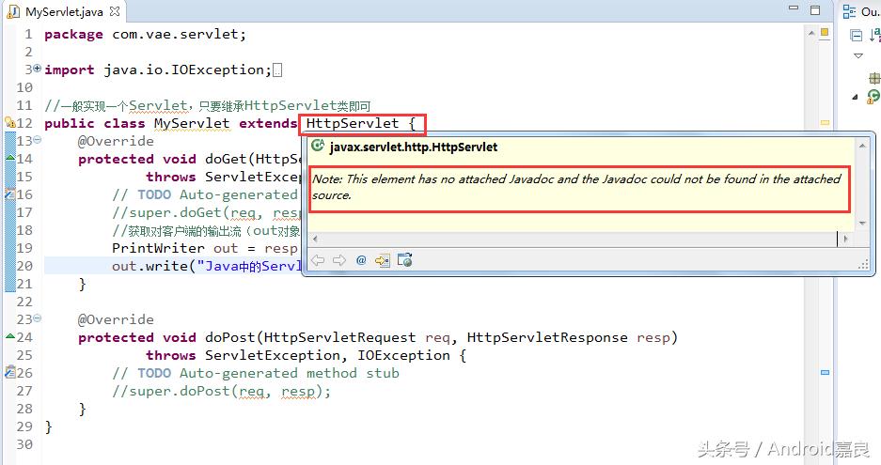Jump to the yellow warning annotation in overview ruler
This screenshot has height=465, width=881.
tap(825, 122)
